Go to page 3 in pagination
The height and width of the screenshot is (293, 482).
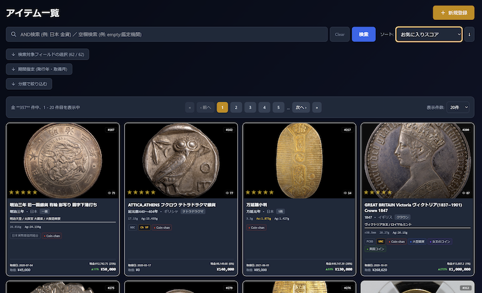coord(250,107)
